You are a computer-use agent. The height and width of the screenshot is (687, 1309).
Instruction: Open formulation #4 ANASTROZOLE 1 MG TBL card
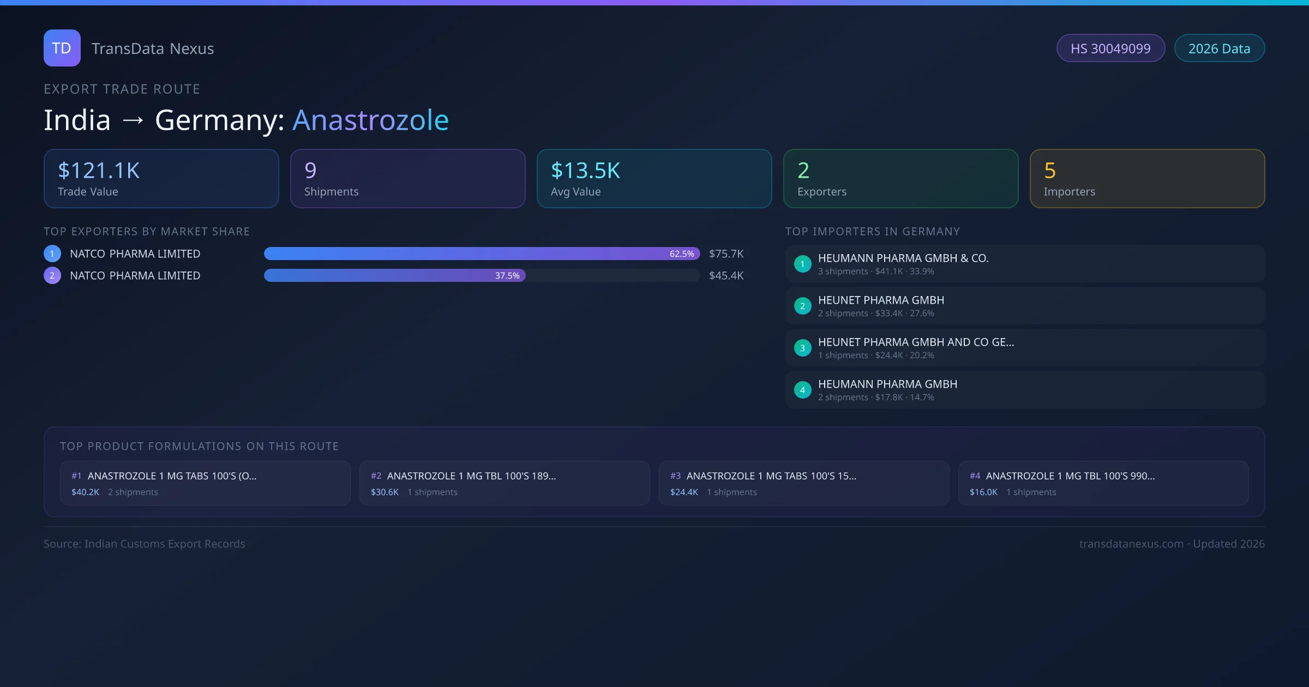coord(1103,483)
